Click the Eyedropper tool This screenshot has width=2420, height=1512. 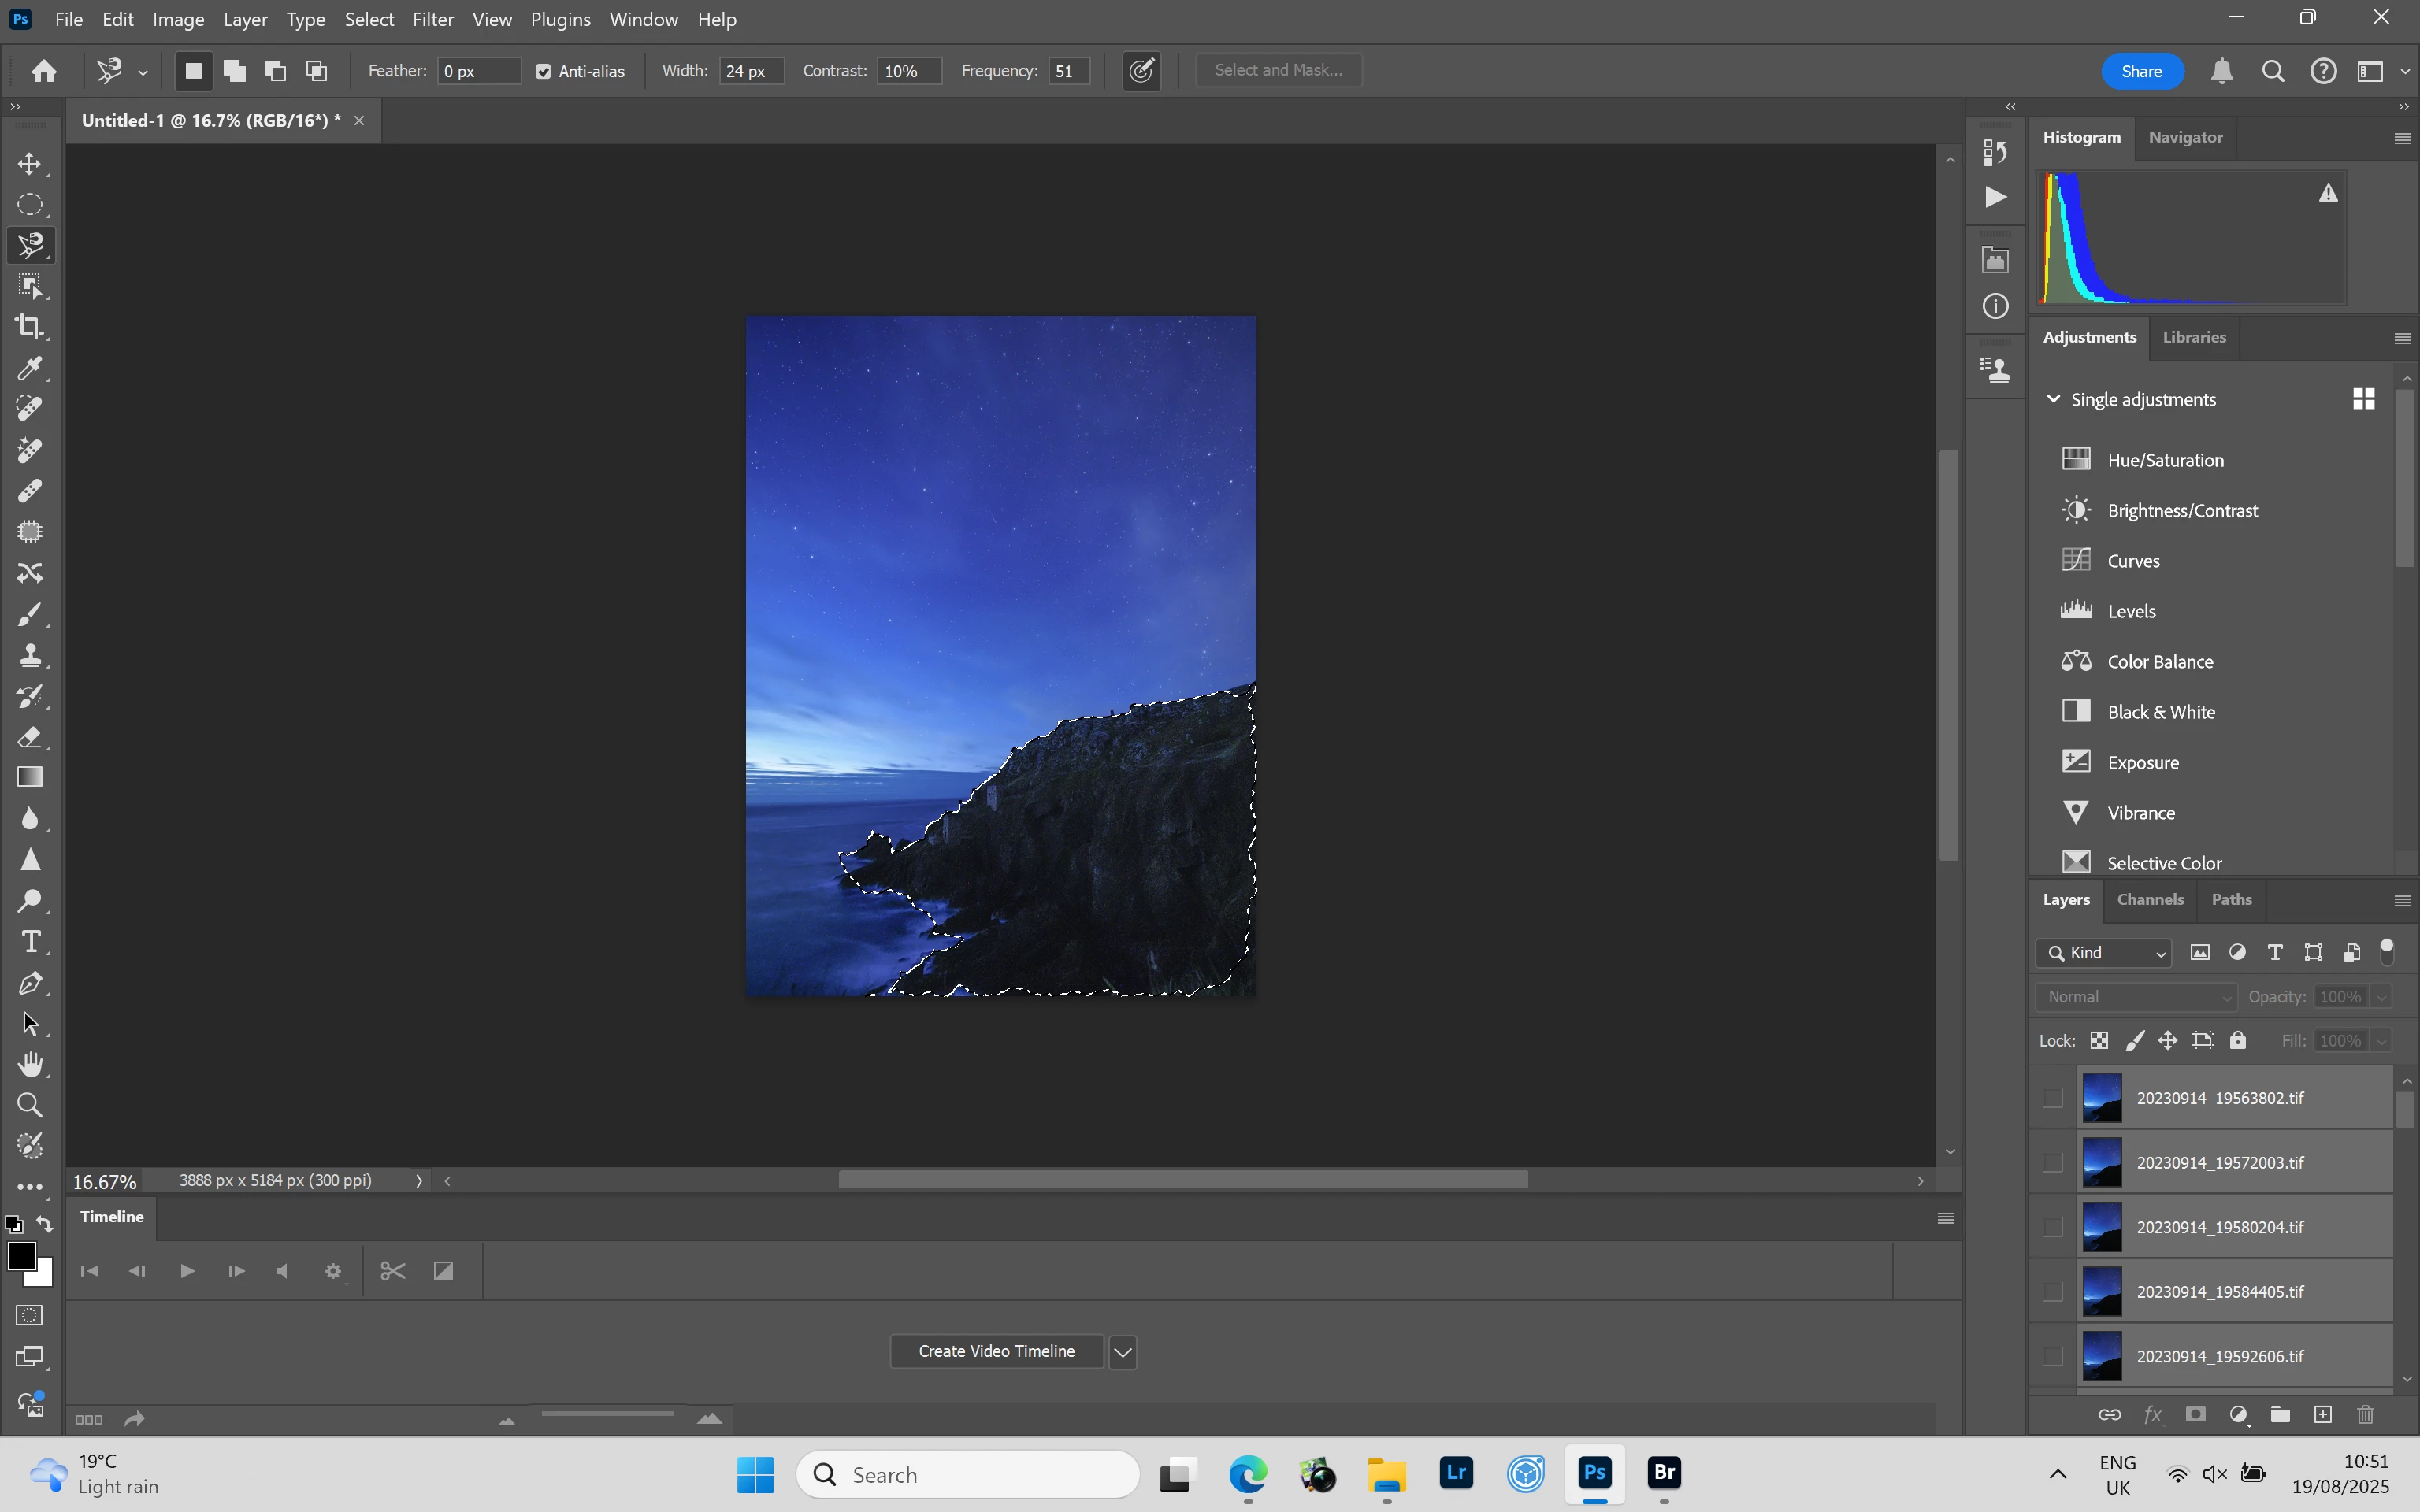pyautogui.click(x=30, y=368)
